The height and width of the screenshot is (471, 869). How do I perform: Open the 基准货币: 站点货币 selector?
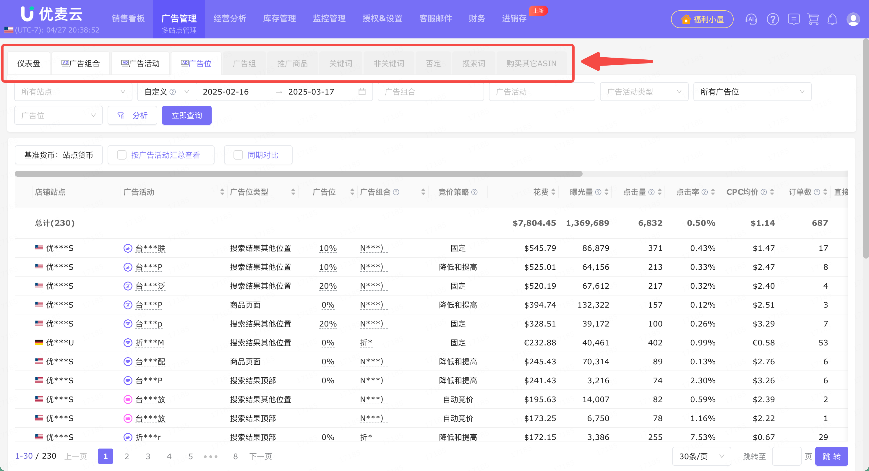click(x=59, y=155)
